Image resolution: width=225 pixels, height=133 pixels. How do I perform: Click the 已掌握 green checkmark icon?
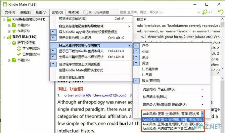(x=19, y=54)
